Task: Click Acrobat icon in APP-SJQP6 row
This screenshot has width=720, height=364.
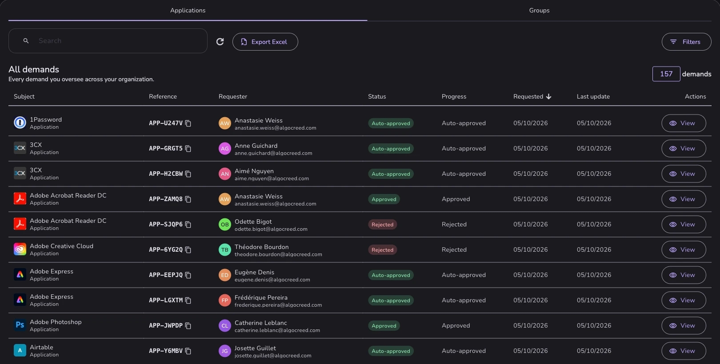Action: pyautogui.click(x=20, y=224)
